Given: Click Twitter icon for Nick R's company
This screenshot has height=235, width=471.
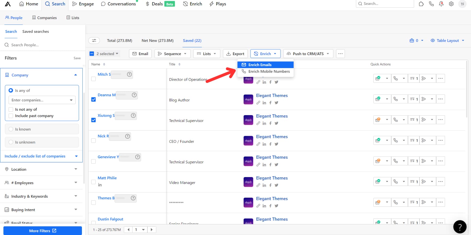Looking at the screenshot, I should pyautogui.click(x=276, y=144).
